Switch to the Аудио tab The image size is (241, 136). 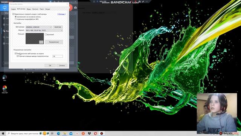[x=14, y=9]
